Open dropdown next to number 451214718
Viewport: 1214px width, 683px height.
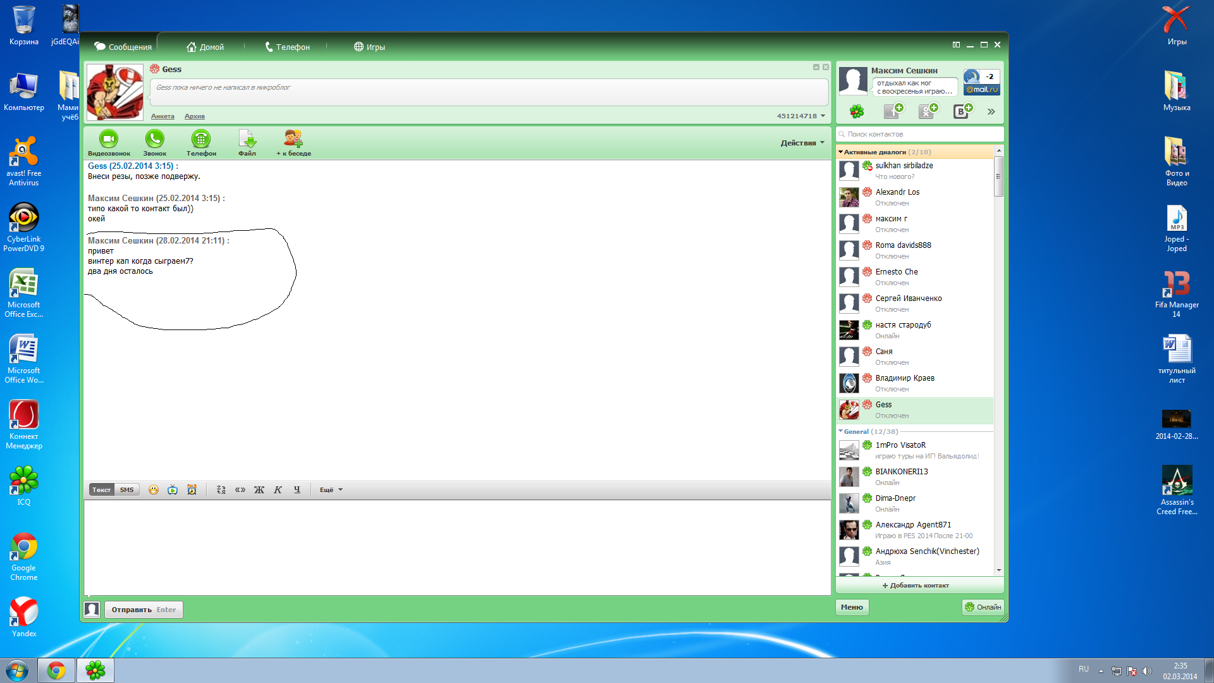coord(823,116)
